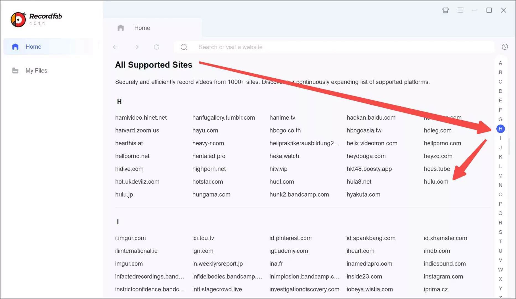The image size is (516, 299).
Task: Open hudl.com site link
Action: (x=282, y=182)
